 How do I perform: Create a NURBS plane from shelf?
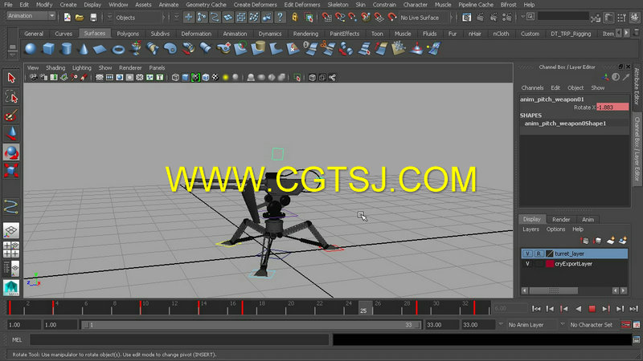pos(100,50)
